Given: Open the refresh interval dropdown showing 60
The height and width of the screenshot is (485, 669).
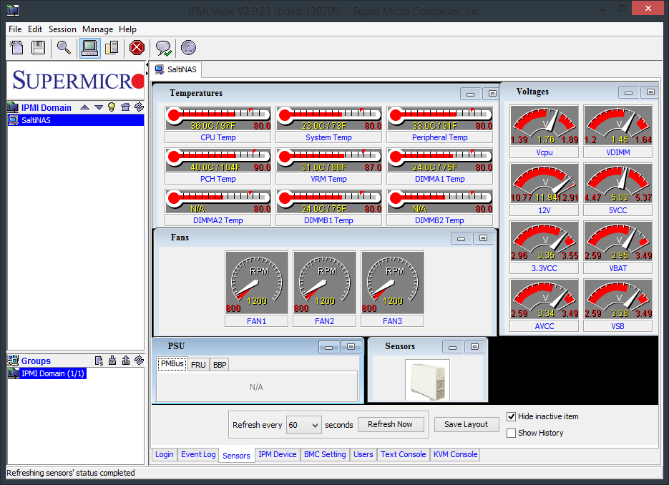Looking at the screenshot, I should point(304,425).
